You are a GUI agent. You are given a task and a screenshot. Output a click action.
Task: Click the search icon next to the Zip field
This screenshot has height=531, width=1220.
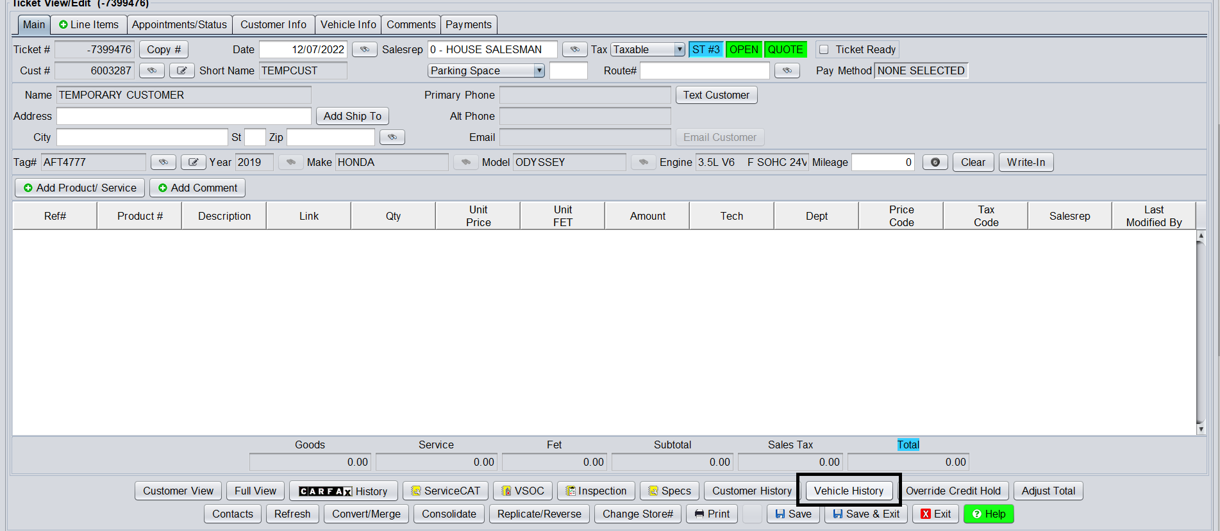[x=392, y=137]
